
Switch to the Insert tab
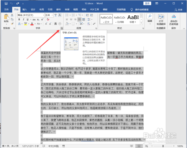25,9
